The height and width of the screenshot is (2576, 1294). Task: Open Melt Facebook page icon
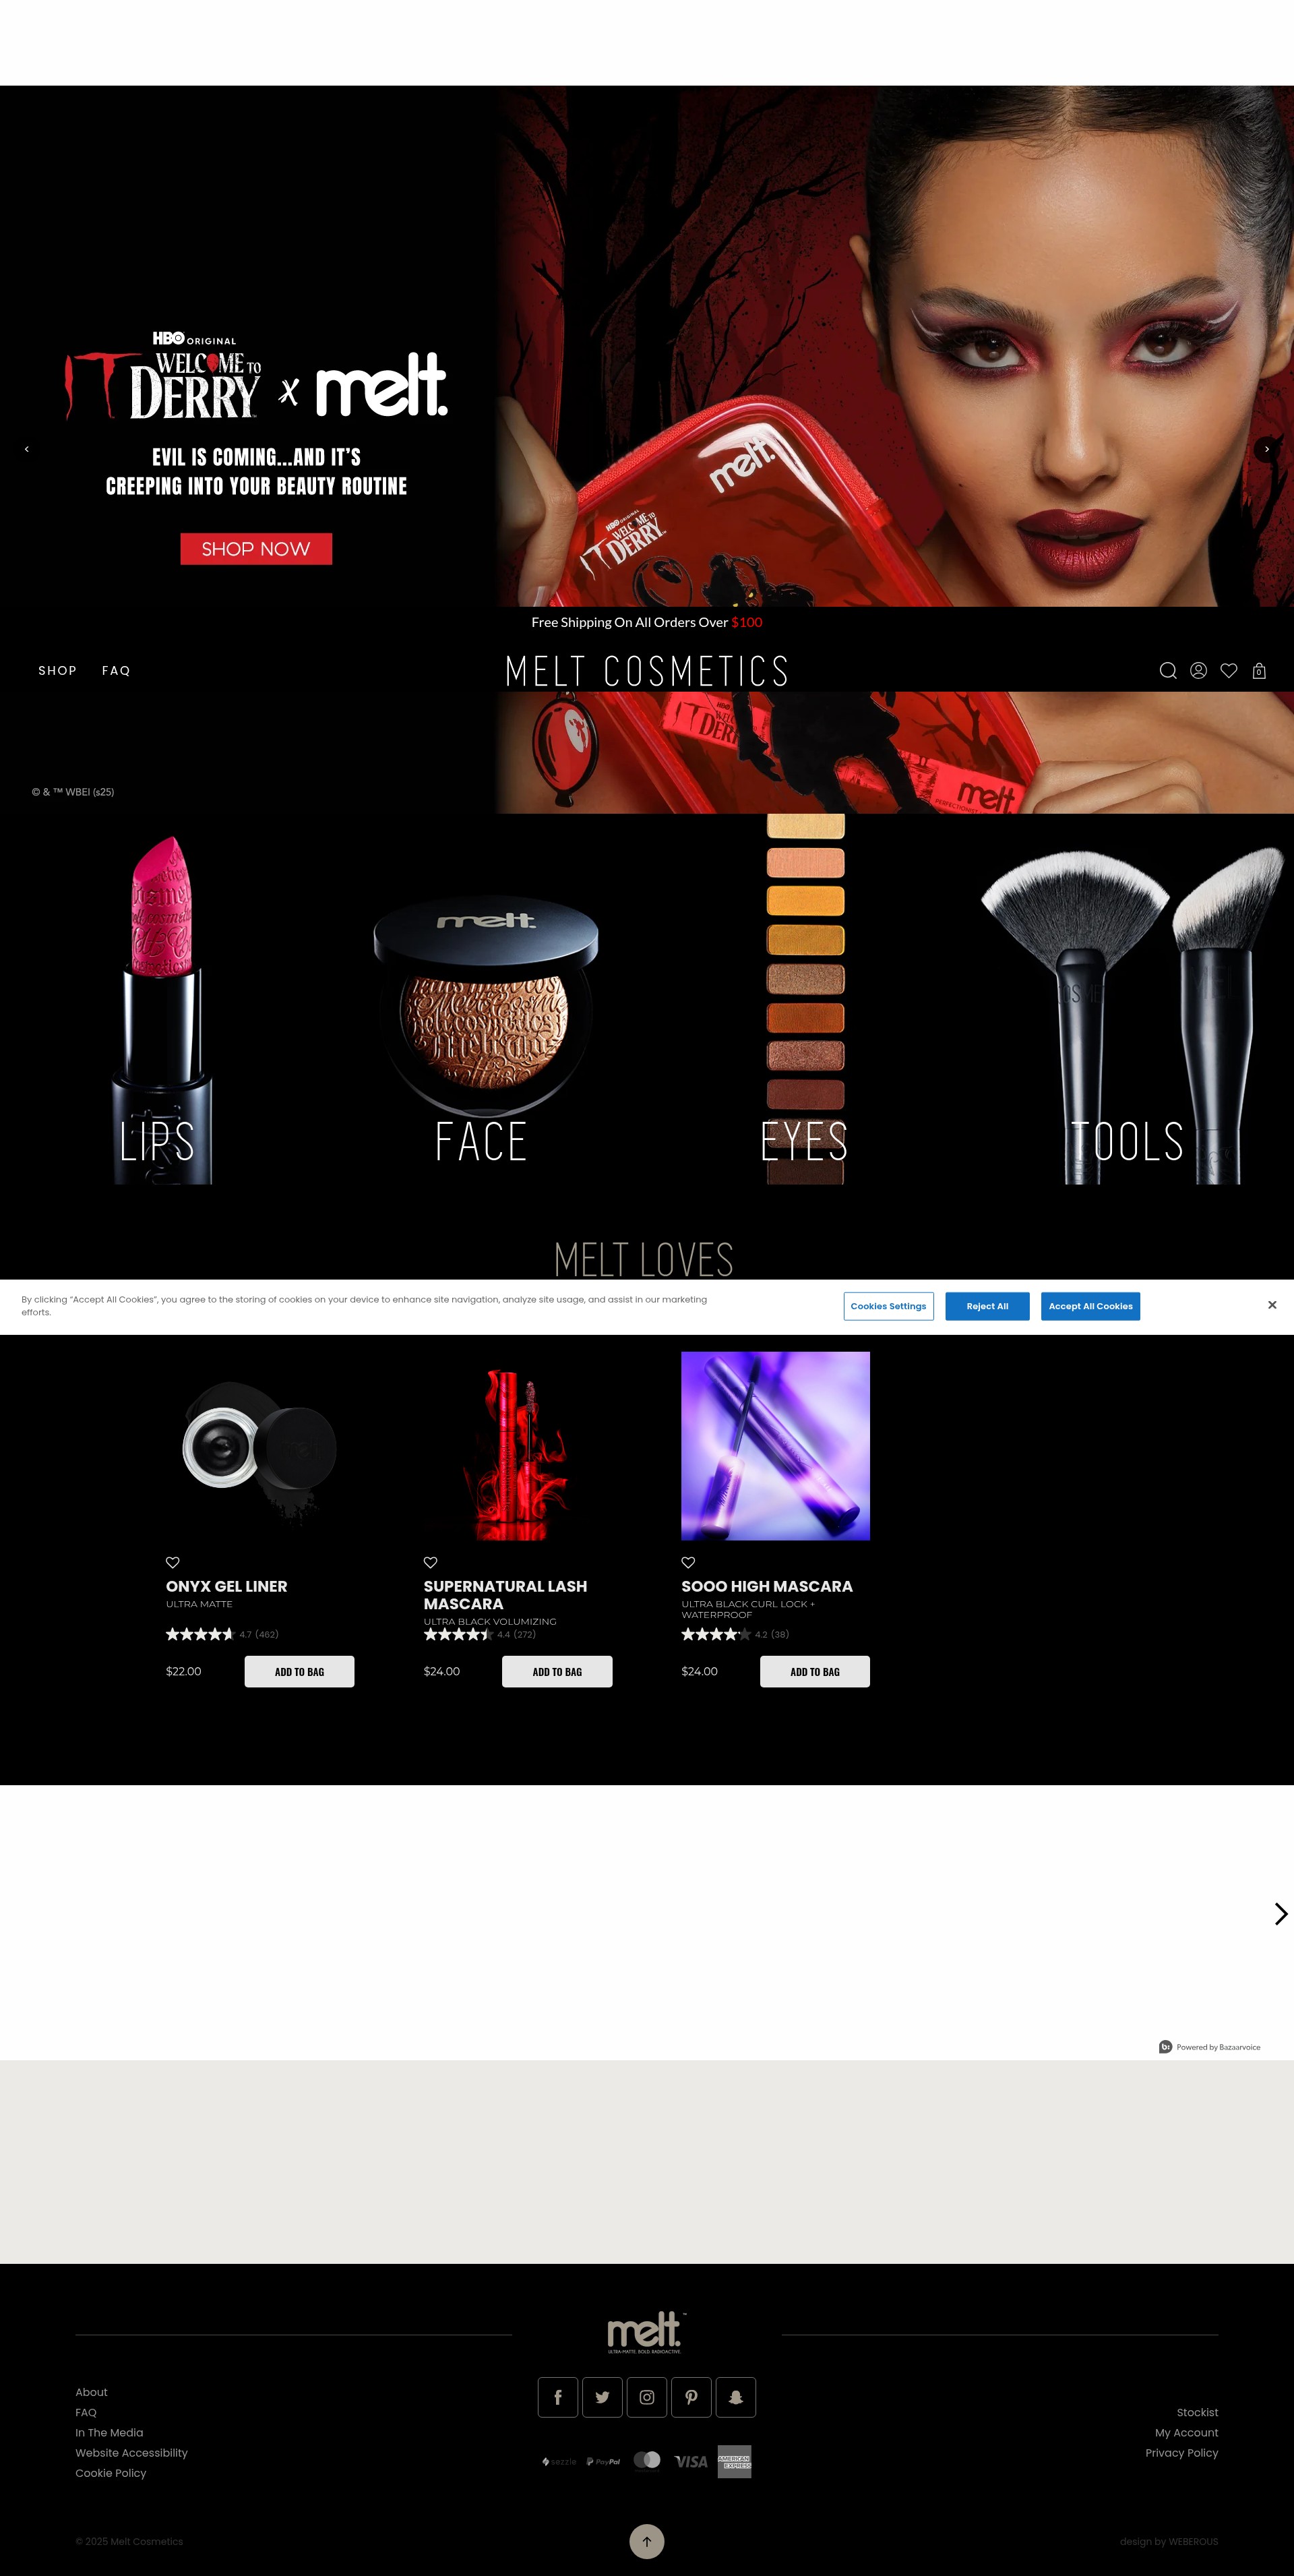[558, 2397]
